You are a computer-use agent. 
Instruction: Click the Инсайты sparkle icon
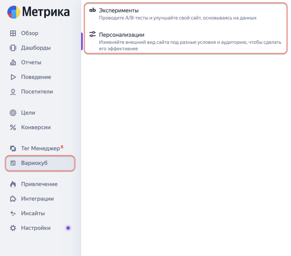pyautogui.click(x=13, y=213)
